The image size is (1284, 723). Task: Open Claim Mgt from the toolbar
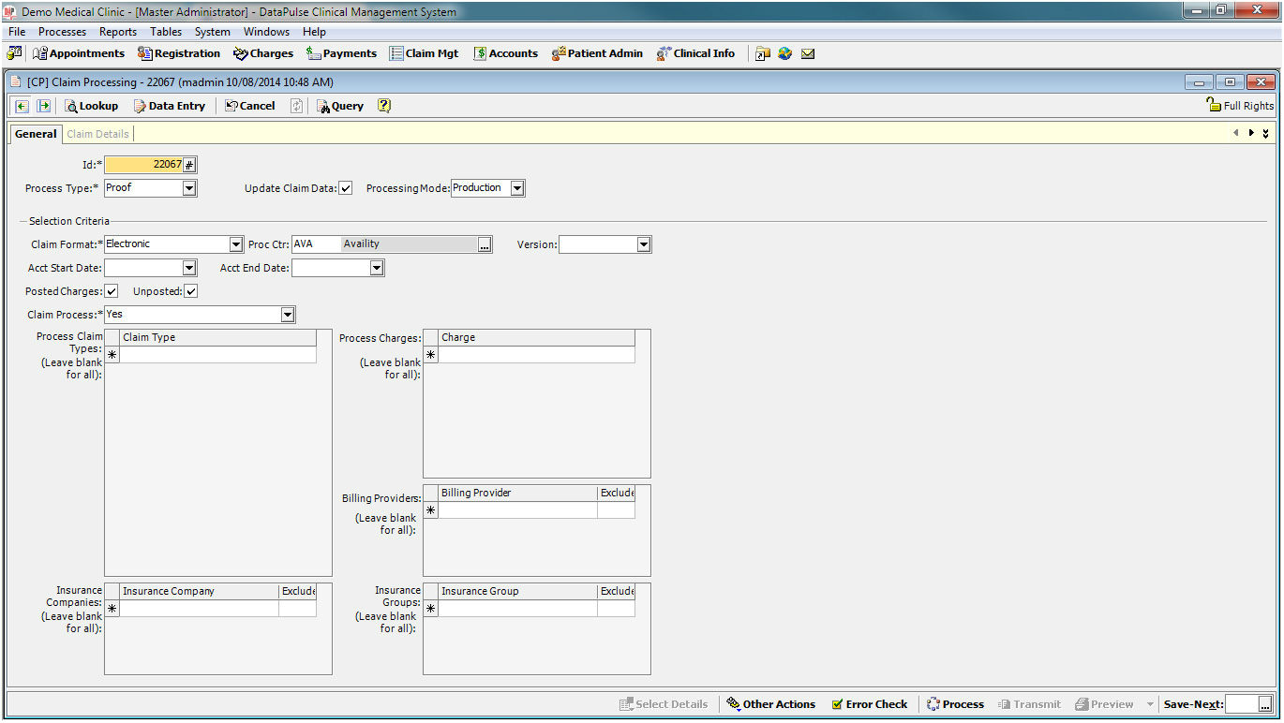coord(424,53)
